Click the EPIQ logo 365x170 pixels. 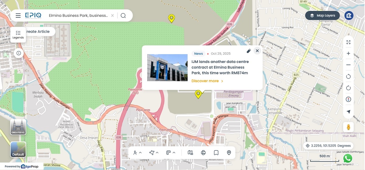click(33, 16)
